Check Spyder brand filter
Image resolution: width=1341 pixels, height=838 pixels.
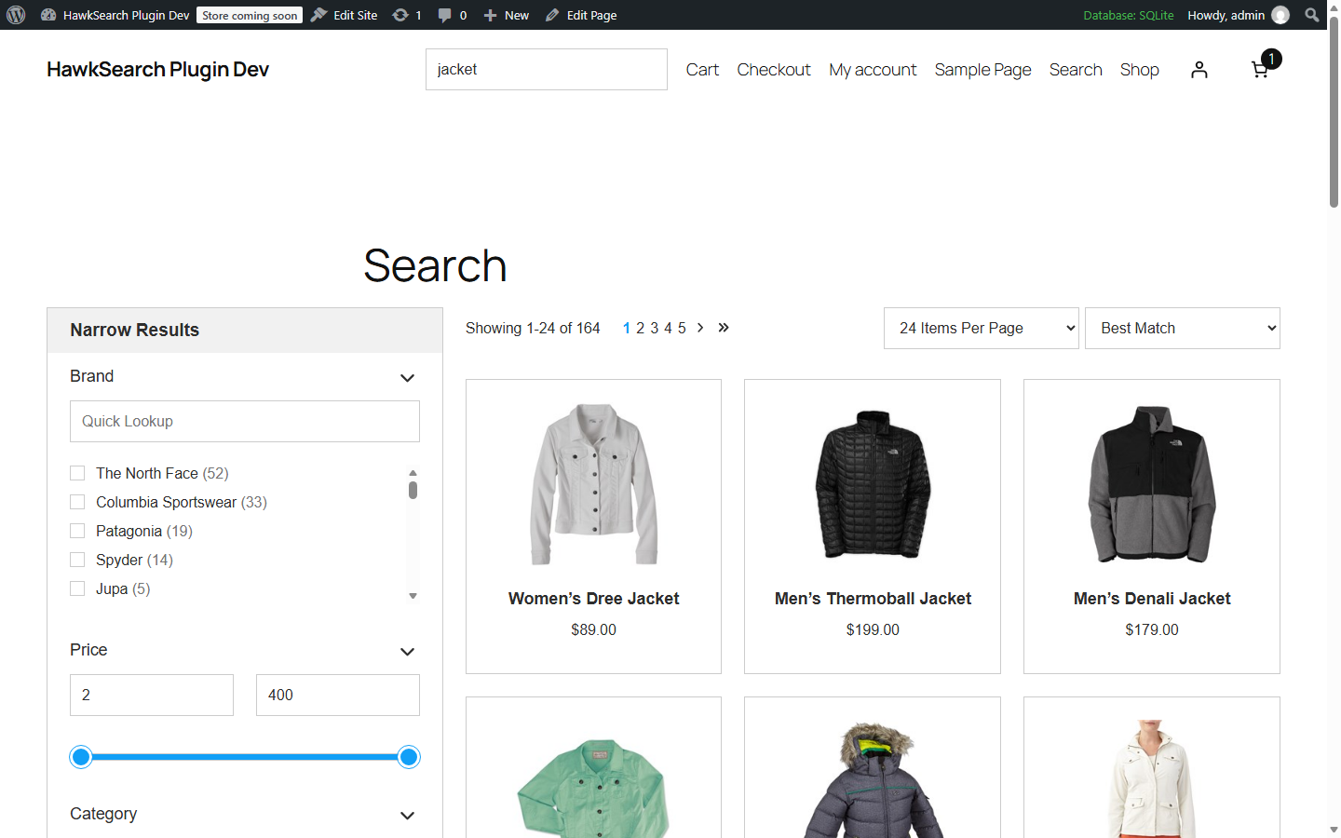click(x=77, y=560)
